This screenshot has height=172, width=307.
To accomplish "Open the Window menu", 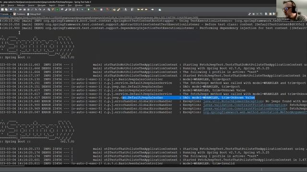I will pos(79,5).
